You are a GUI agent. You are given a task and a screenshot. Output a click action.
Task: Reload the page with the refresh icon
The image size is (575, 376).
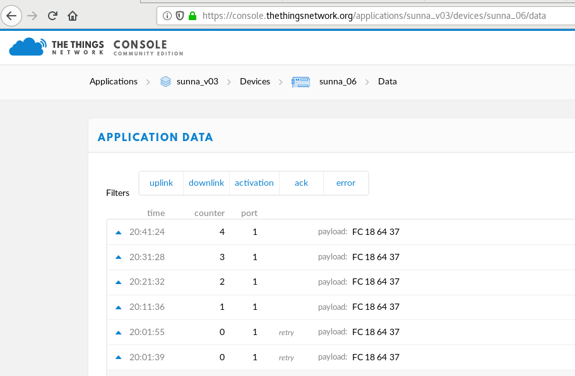pos(52,16)
